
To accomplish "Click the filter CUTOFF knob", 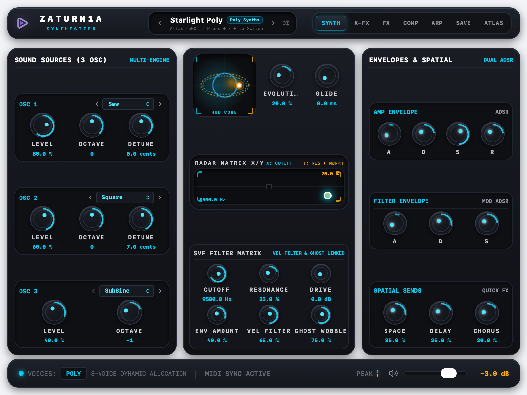I will (217, 274).
